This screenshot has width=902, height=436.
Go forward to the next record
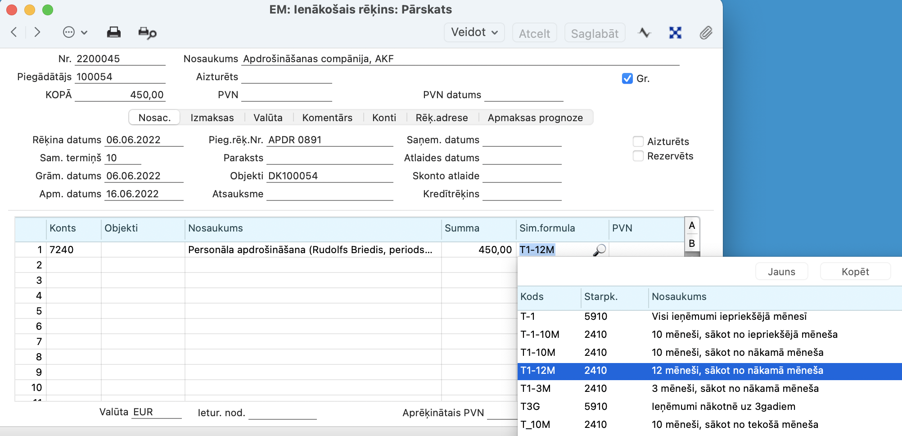coord(37,32)
